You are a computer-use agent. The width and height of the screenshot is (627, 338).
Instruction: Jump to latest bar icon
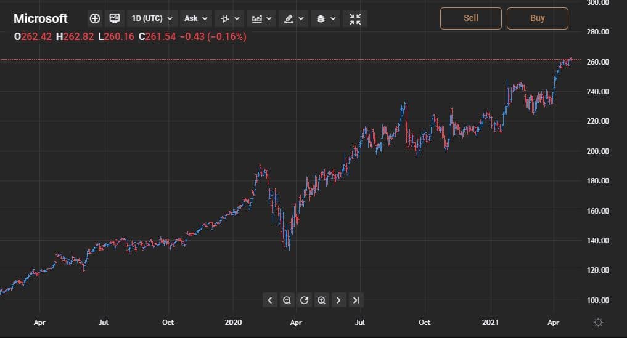coord(356,300)
